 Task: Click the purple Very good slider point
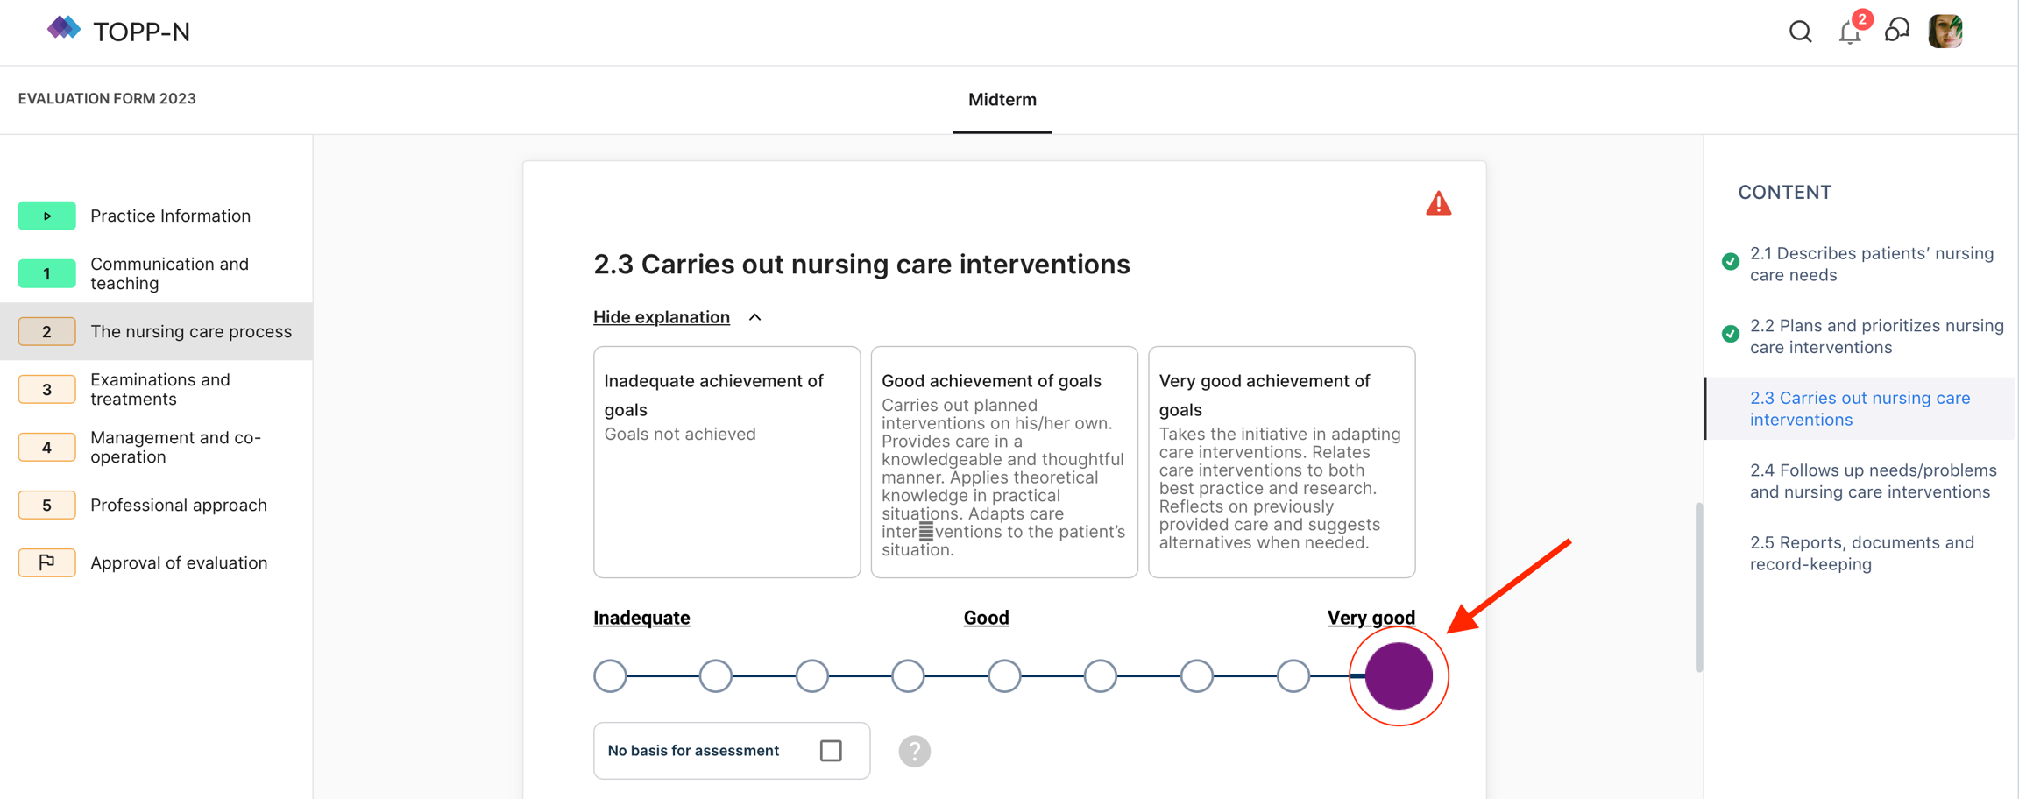[1399, 676]
